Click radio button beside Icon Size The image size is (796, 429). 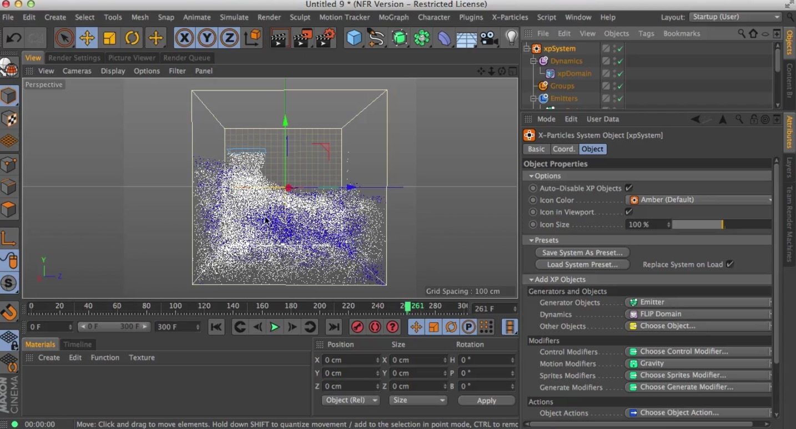(533, 225)
